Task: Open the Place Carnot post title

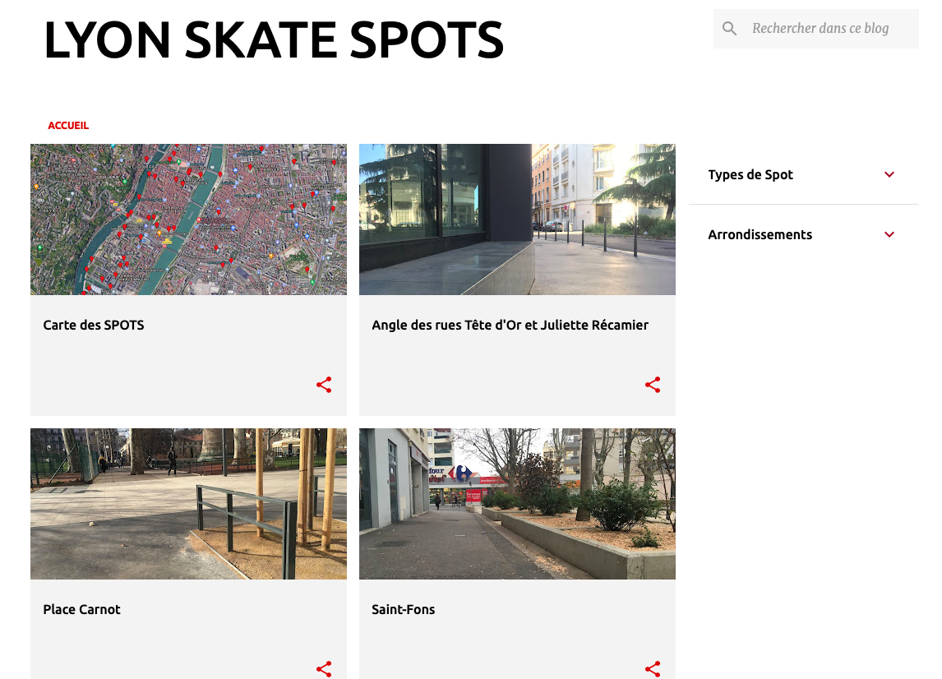Action: pos(81,609)
